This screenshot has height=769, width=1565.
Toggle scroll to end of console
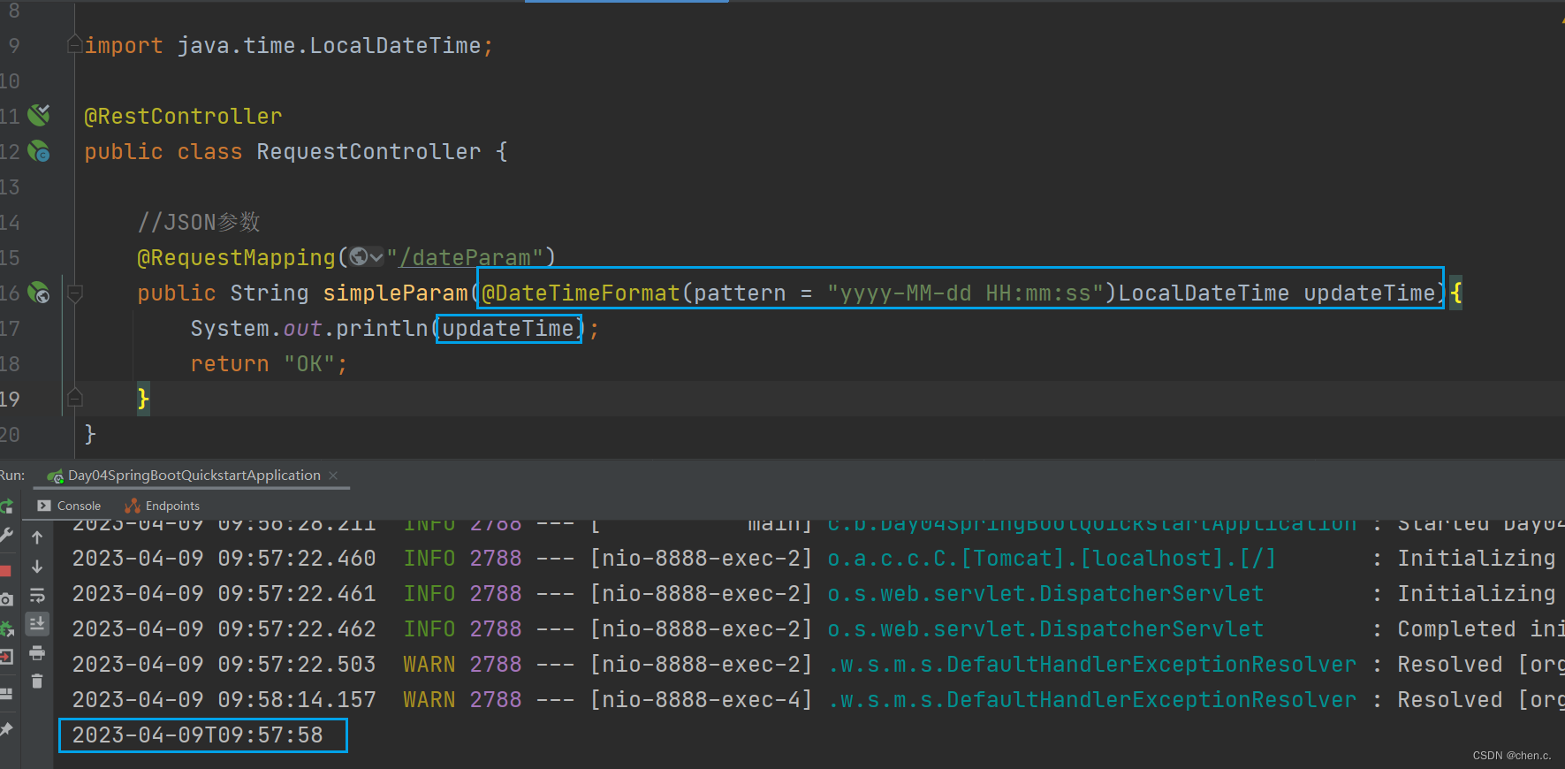click(37, 624)
